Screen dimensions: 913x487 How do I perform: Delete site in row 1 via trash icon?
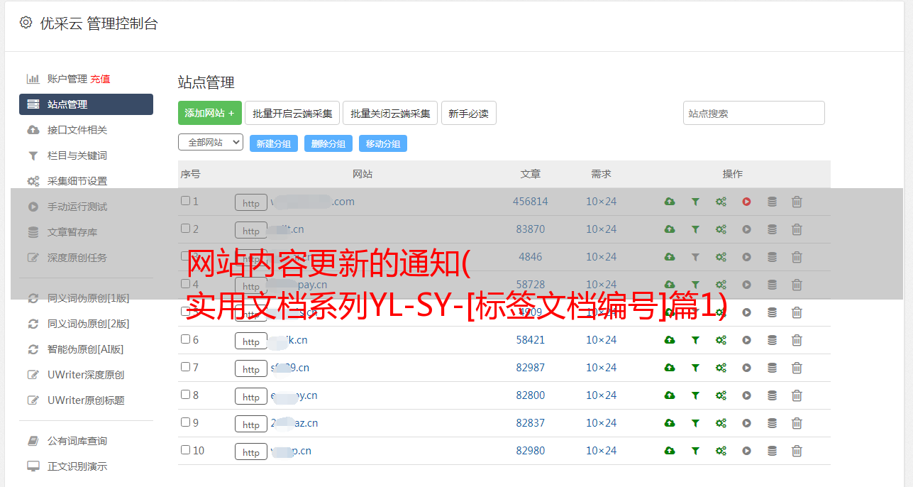797,202
